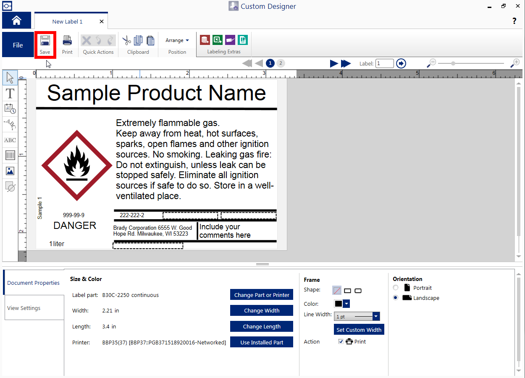Click the Home icon button
This screenshot has width=525, height=378.
(x=16, y=21)
